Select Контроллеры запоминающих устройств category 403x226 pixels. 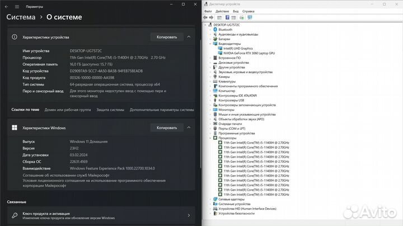point(247,105)
